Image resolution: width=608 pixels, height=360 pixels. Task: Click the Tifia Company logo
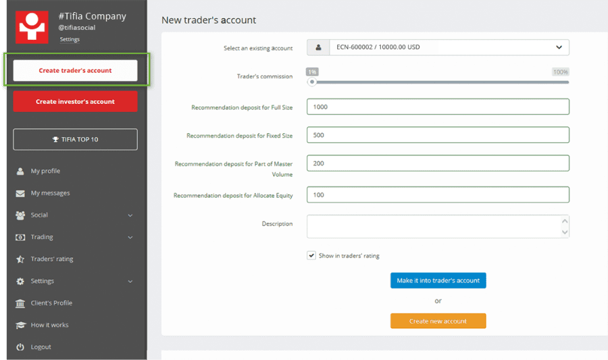32,27
